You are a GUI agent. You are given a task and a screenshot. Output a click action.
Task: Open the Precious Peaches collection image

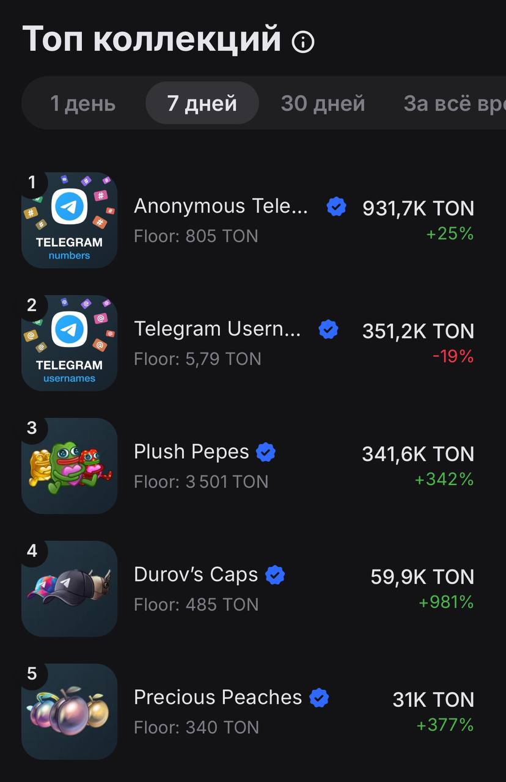point(69,712)
